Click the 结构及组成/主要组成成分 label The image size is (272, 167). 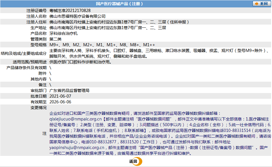pyautogui.click(x=24, y=53)
